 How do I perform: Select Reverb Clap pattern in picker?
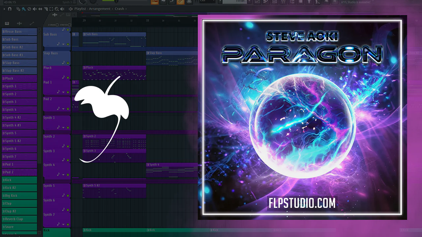pyautogui.click(x=19, y=219)
